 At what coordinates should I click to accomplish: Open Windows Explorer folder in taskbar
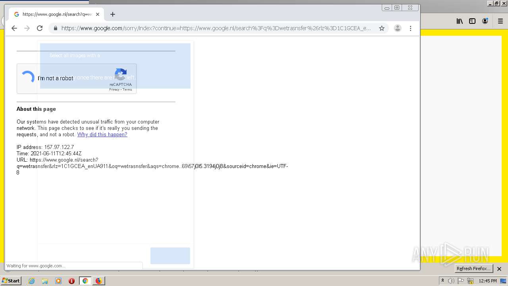click(45, 281)
